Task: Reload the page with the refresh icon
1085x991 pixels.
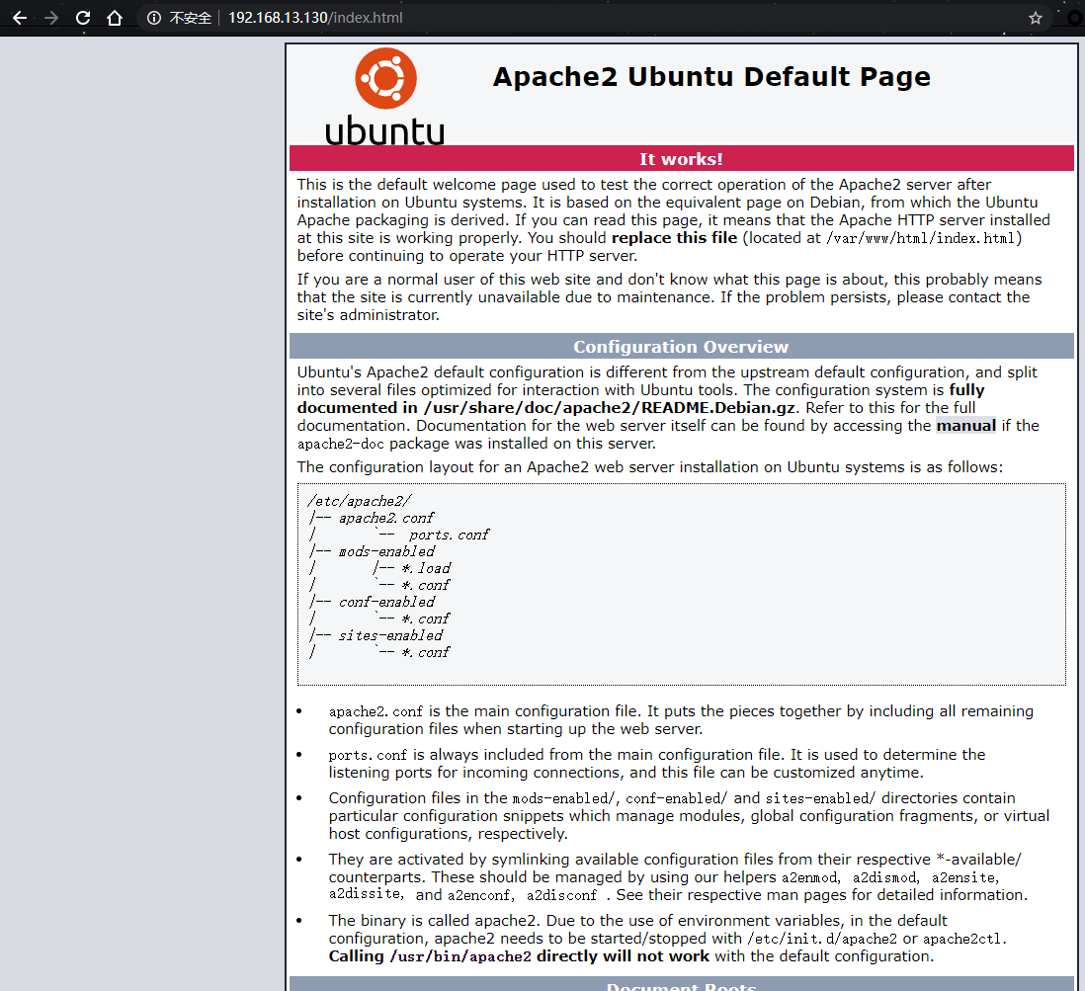Action: click(83, 18)
